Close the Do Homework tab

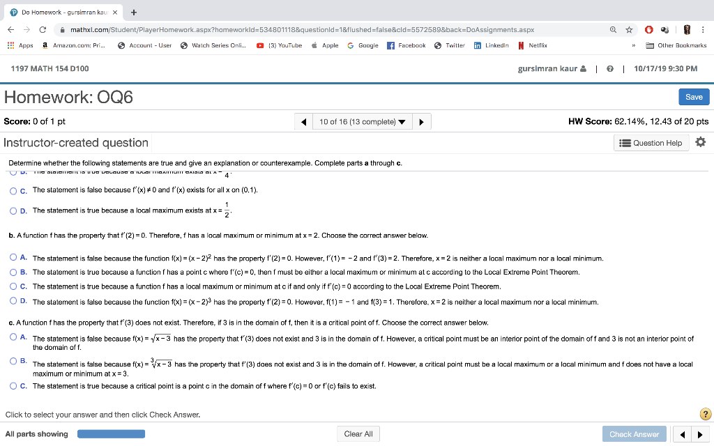pyautogui.click(x=115, y=13)
